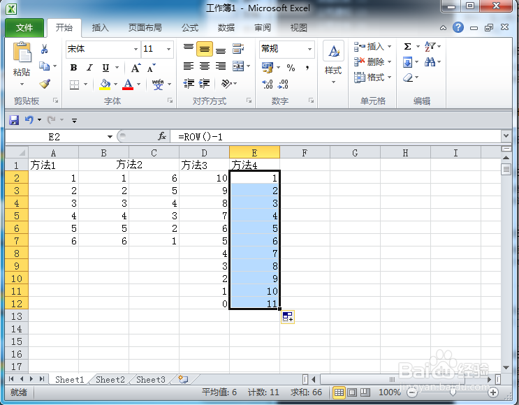Screen dimensions: 519x405
Task: Apply the fill color bucket
Action: (x=105, y=84)
